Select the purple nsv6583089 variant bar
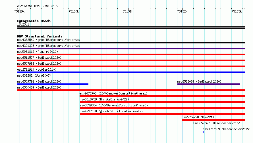This screenshot has width=253, height=143. (x=209, y=84)
